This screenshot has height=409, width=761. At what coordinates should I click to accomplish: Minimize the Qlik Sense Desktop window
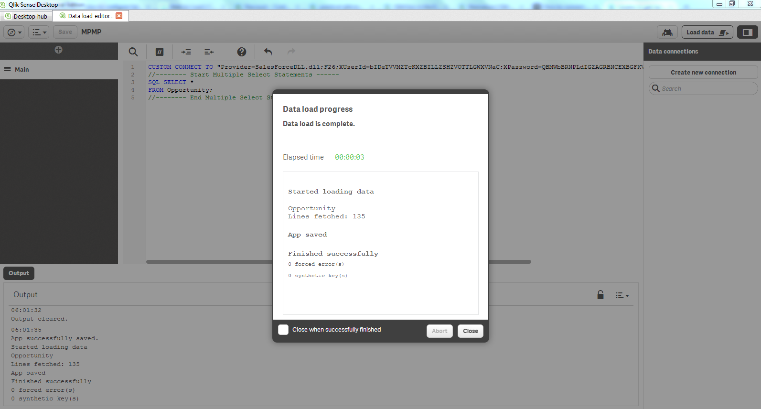(x=719, y=4)
